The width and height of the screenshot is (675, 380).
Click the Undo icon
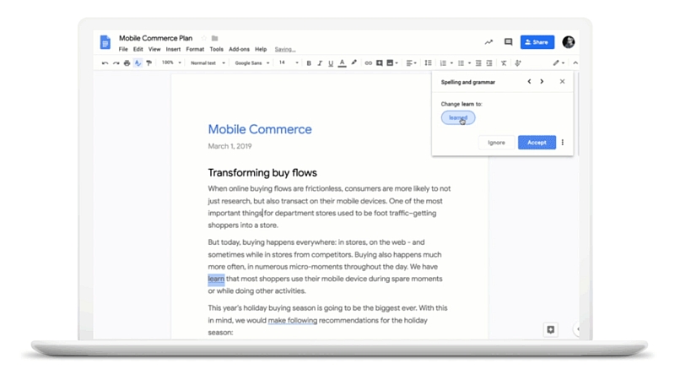point(105,62)
